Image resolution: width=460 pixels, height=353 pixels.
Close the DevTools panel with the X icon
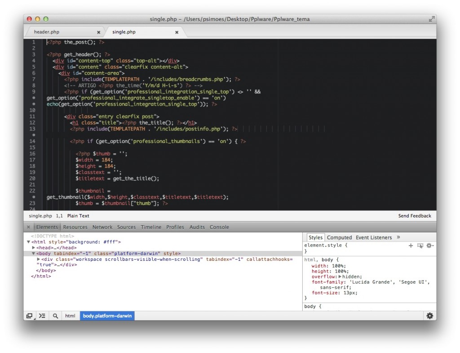(x=29, y=227)
